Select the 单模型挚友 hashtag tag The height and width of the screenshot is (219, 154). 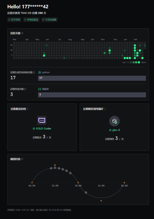(32, 20)
